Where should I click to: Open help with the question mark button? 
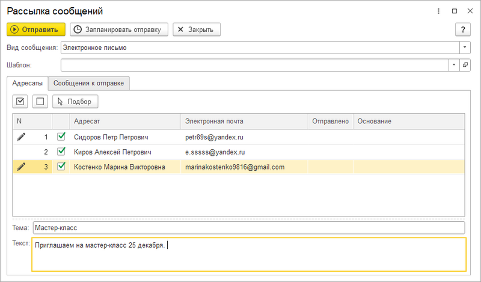(462, 29)
